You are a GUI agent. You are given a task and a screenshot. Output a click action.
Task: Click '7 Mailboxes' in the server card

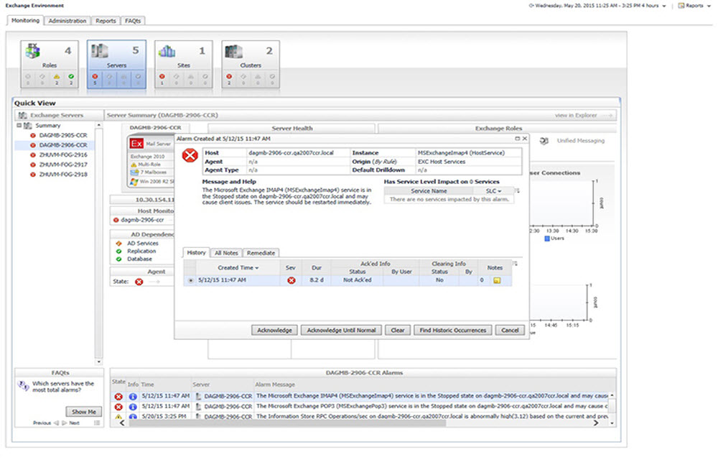154,172
